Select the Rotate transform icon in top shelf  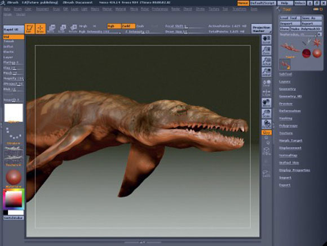[73, 29]
